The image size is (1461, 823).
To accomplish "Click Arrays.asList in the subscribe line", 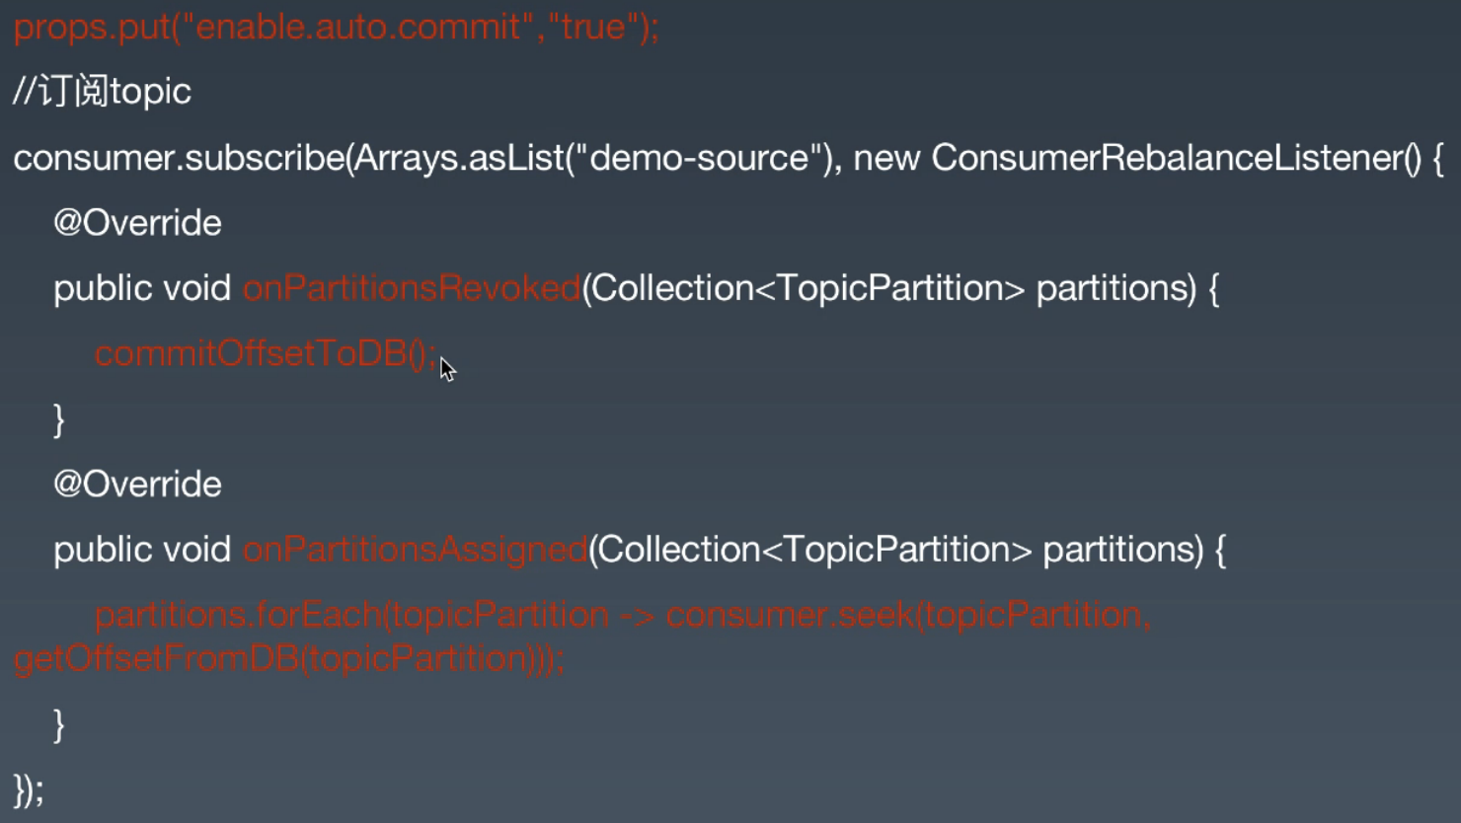I will pos(459,158).
